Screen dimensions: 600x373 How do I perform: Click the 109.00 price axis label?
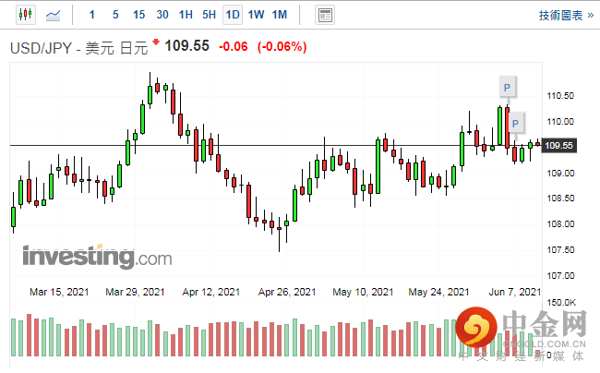tap(560, 174)
